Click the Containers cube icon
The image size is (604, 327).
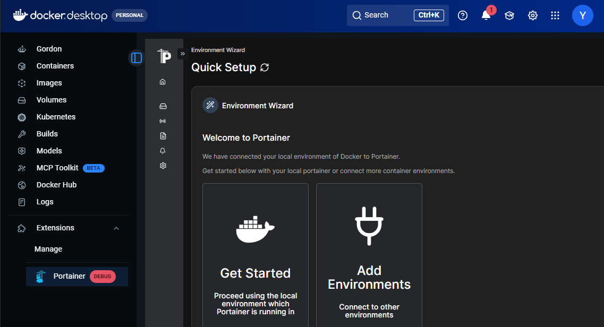22,66
